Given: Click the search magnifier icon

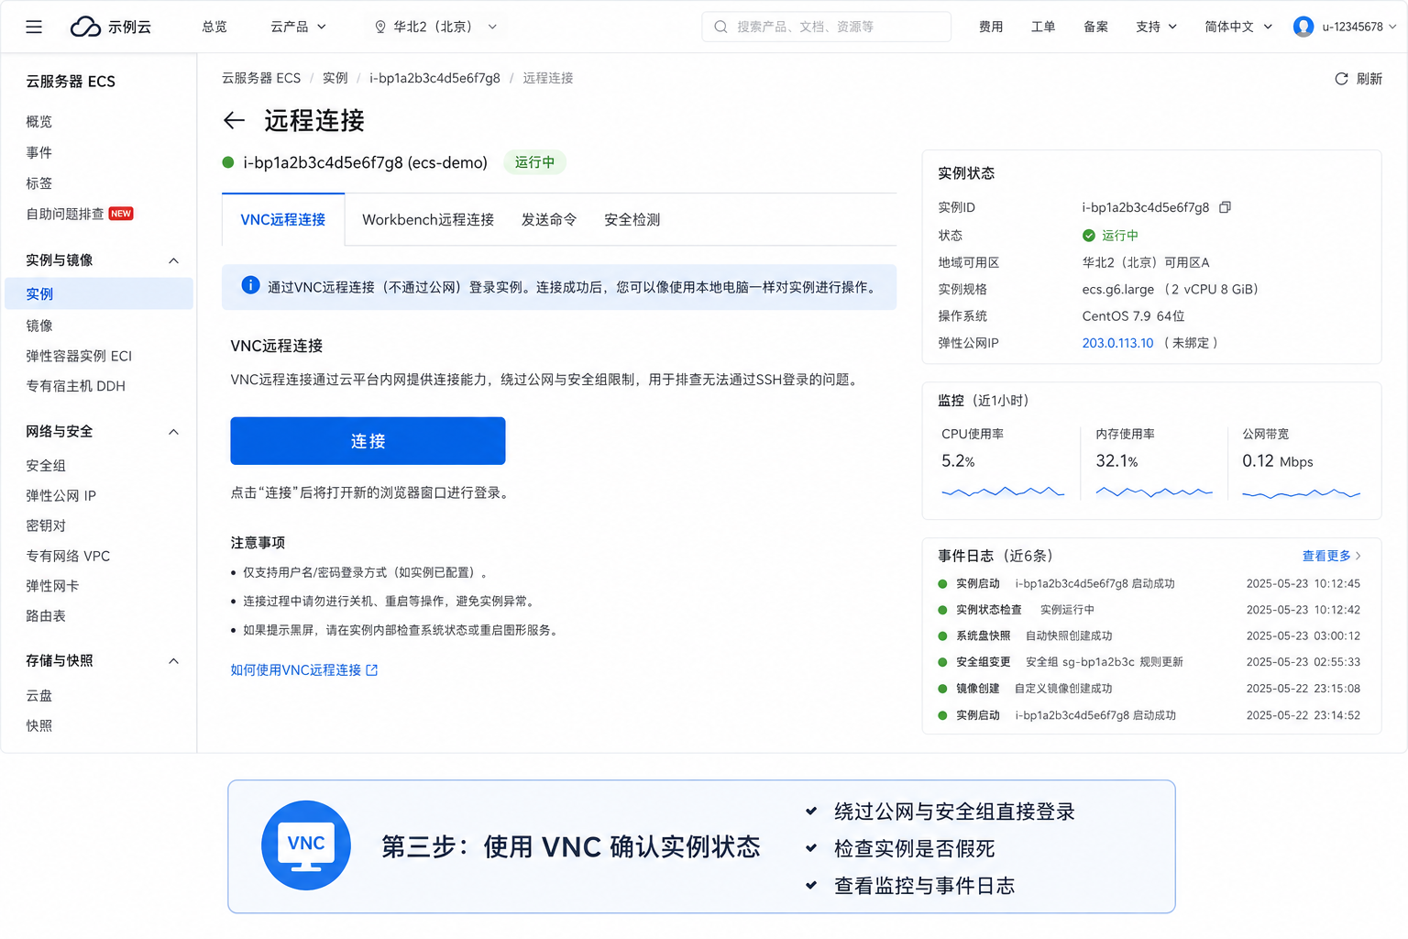Looking at the screenshot, I should coord(721,27).
